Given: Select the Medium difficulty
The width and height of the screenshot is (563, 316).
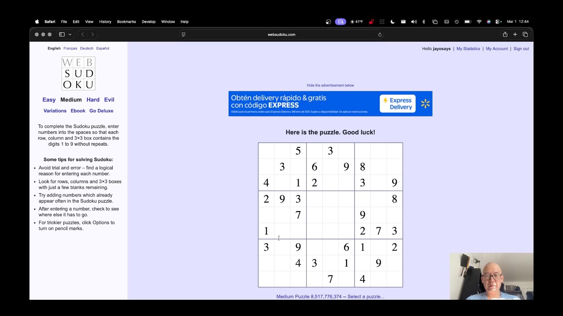Looking at the screenshot, I should click(x=71, y=100).
